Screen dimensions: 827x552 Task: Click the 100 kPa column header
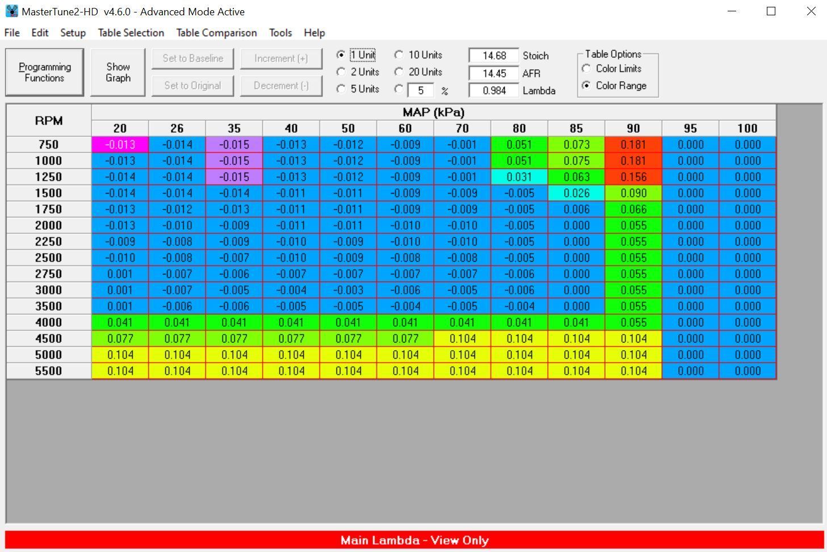747,129
